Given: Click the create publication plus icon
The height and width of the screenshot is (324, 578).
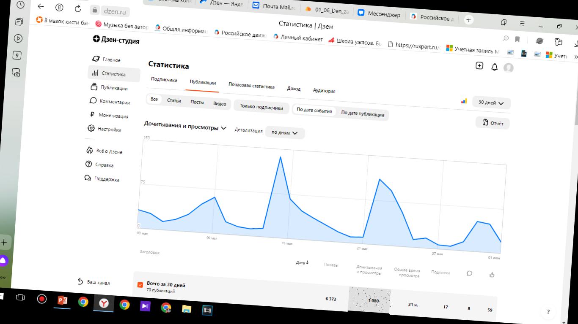Looking at the screenshot, I should tap(479, 65).
